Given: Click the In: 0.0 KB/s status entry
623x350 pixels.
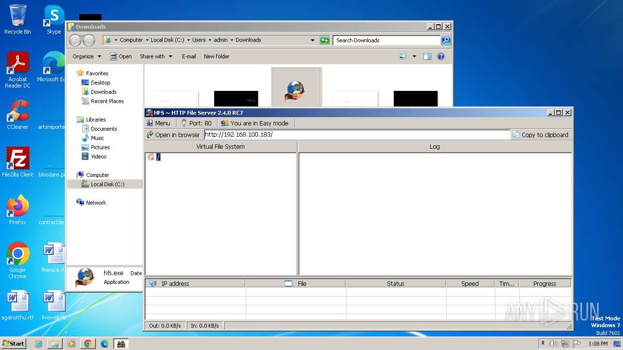Looking at the screenshot, I should pyautogui.click(x=205, y=326).
